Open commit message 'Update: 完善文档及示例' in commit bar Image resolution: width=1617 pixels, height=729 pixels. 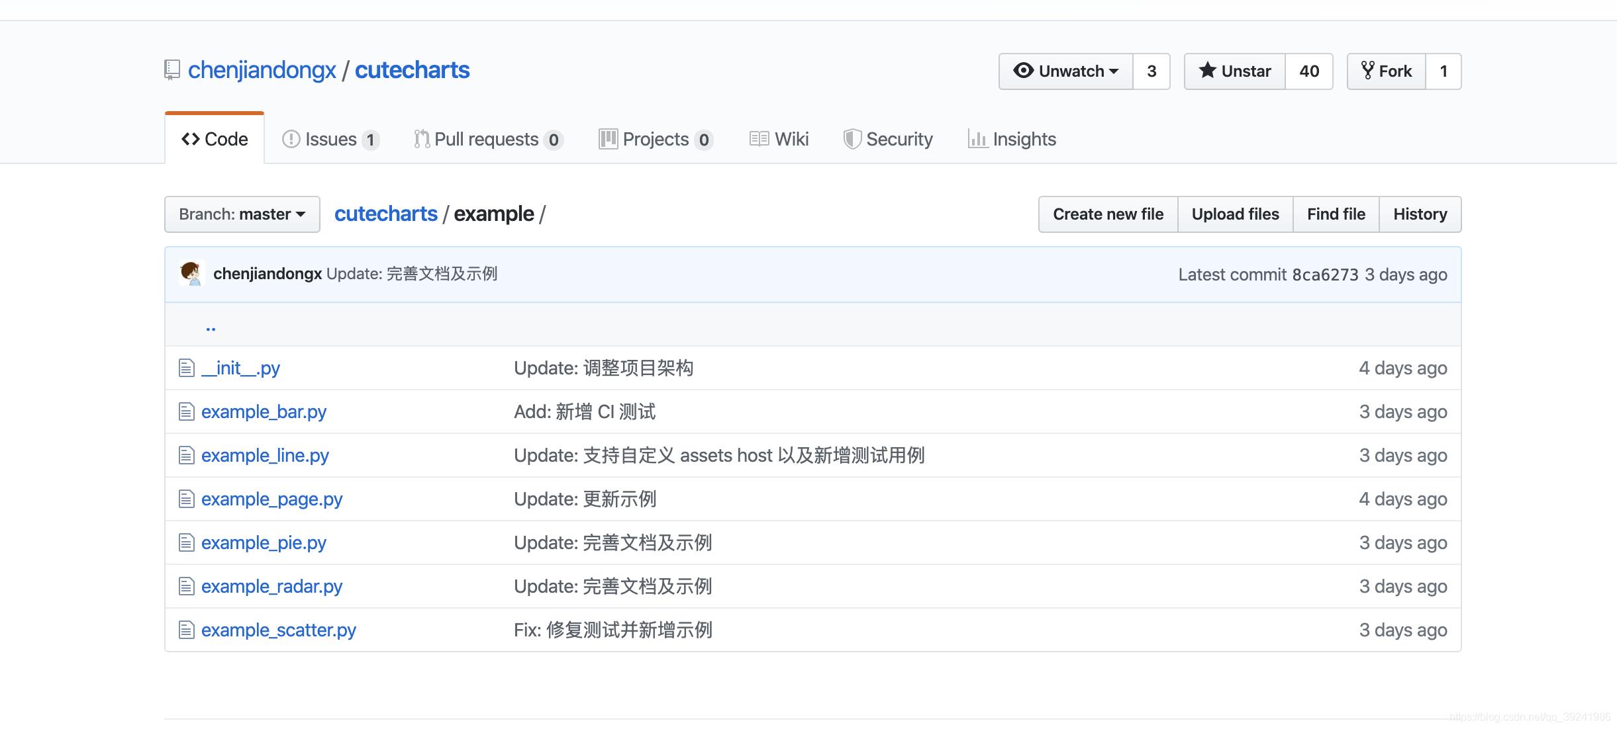coord(412,274)
